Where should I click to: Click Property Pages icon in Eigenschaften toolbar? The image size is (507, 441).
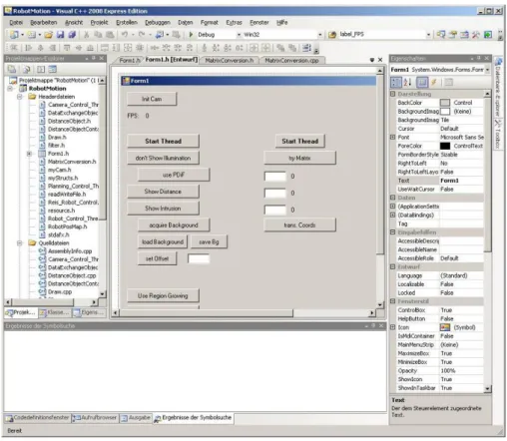[448, 82]
